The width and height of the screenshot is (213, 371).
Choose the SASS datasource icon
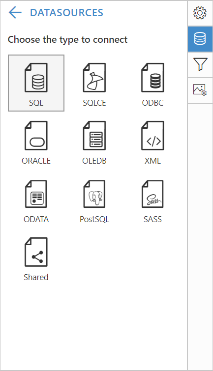pos(152,194)
